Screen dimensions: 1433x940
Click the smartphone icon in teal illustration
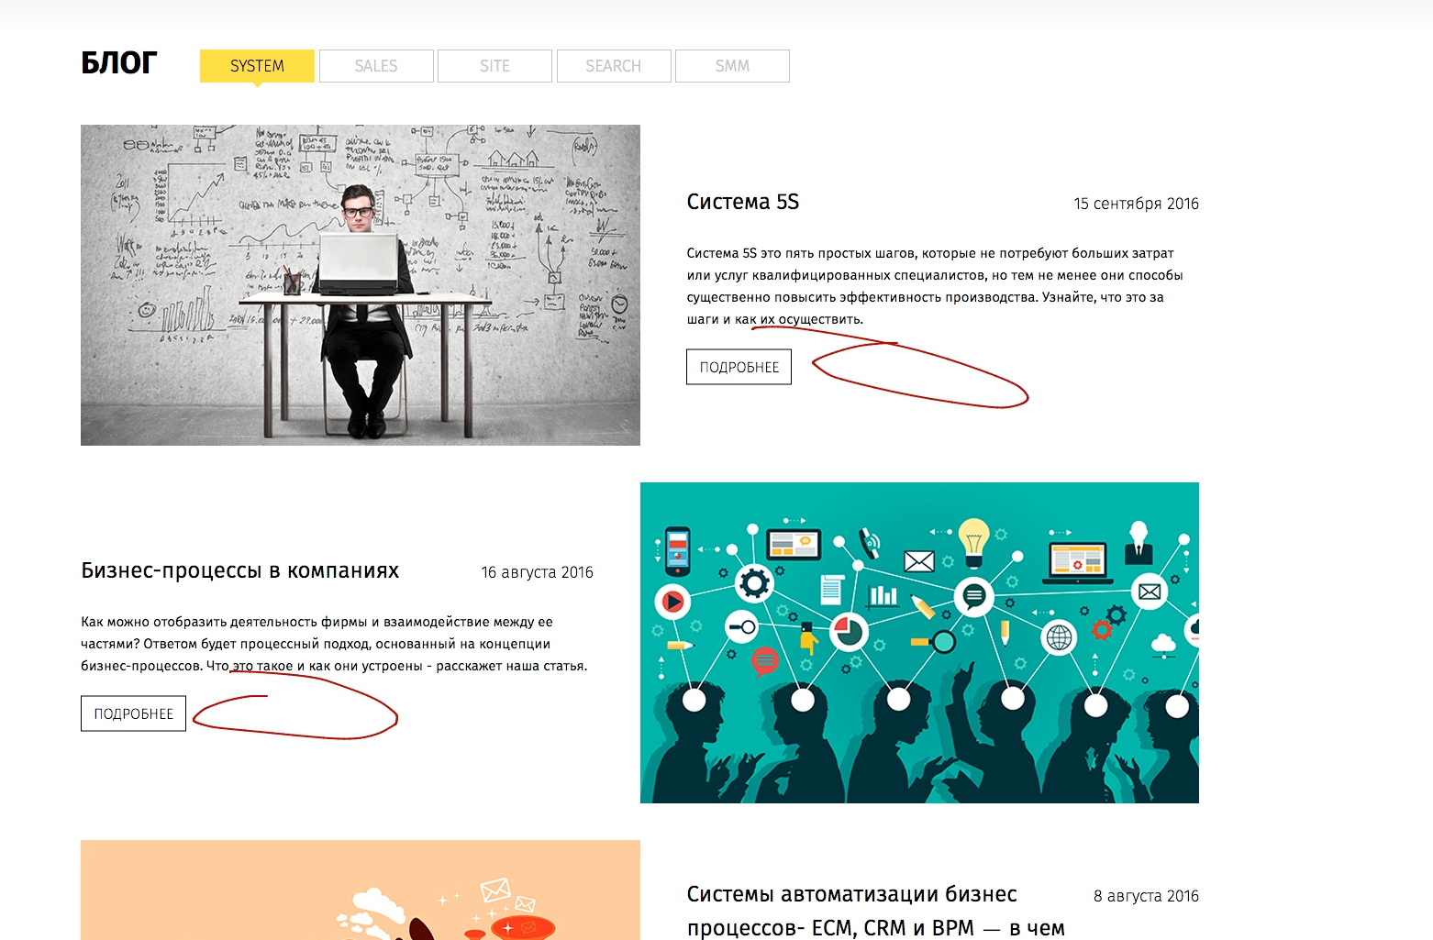(677, 550)
